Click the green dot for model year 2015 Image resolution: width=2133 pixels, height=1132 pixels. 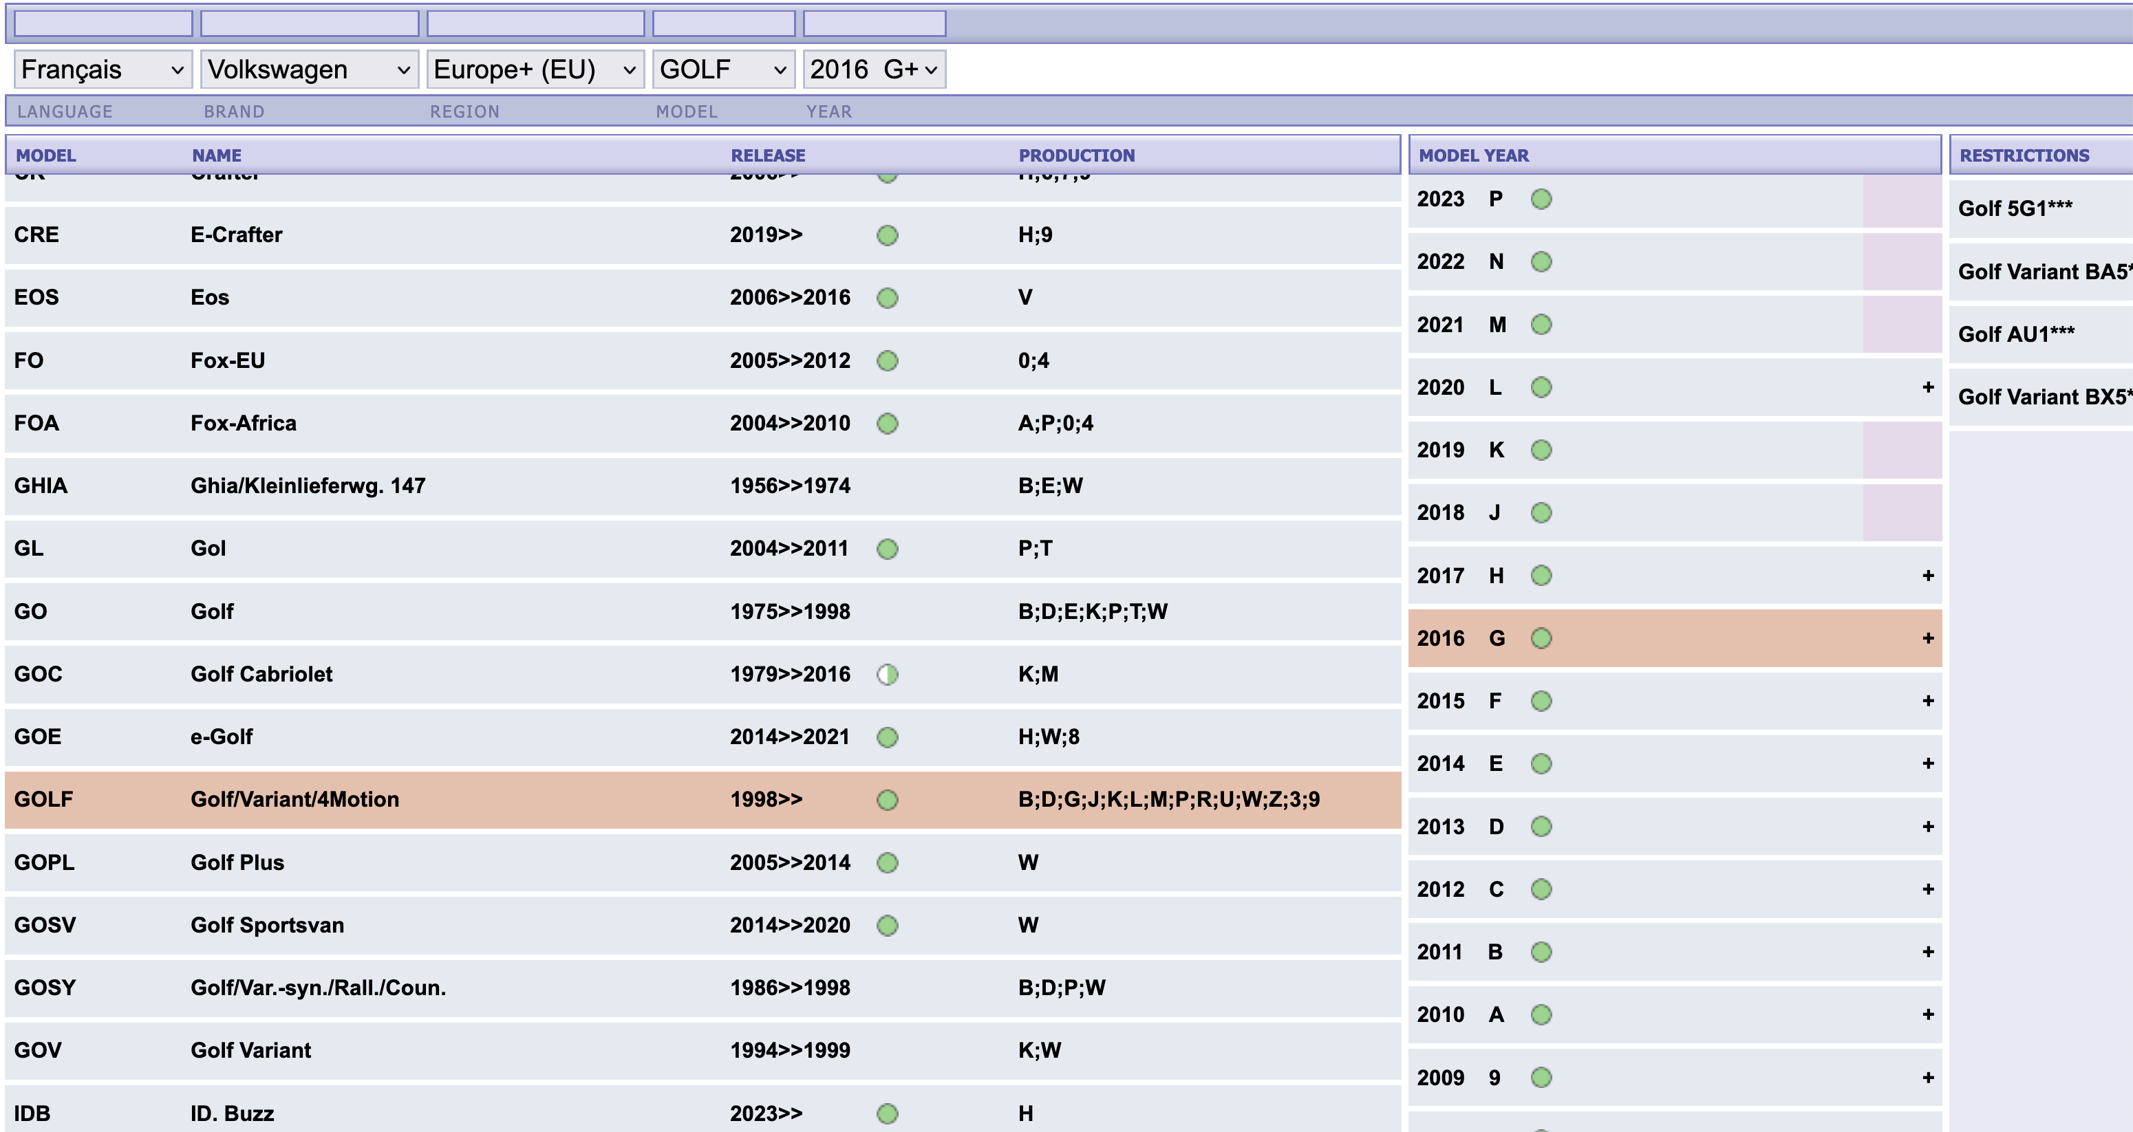click(x=1541, y=701)
